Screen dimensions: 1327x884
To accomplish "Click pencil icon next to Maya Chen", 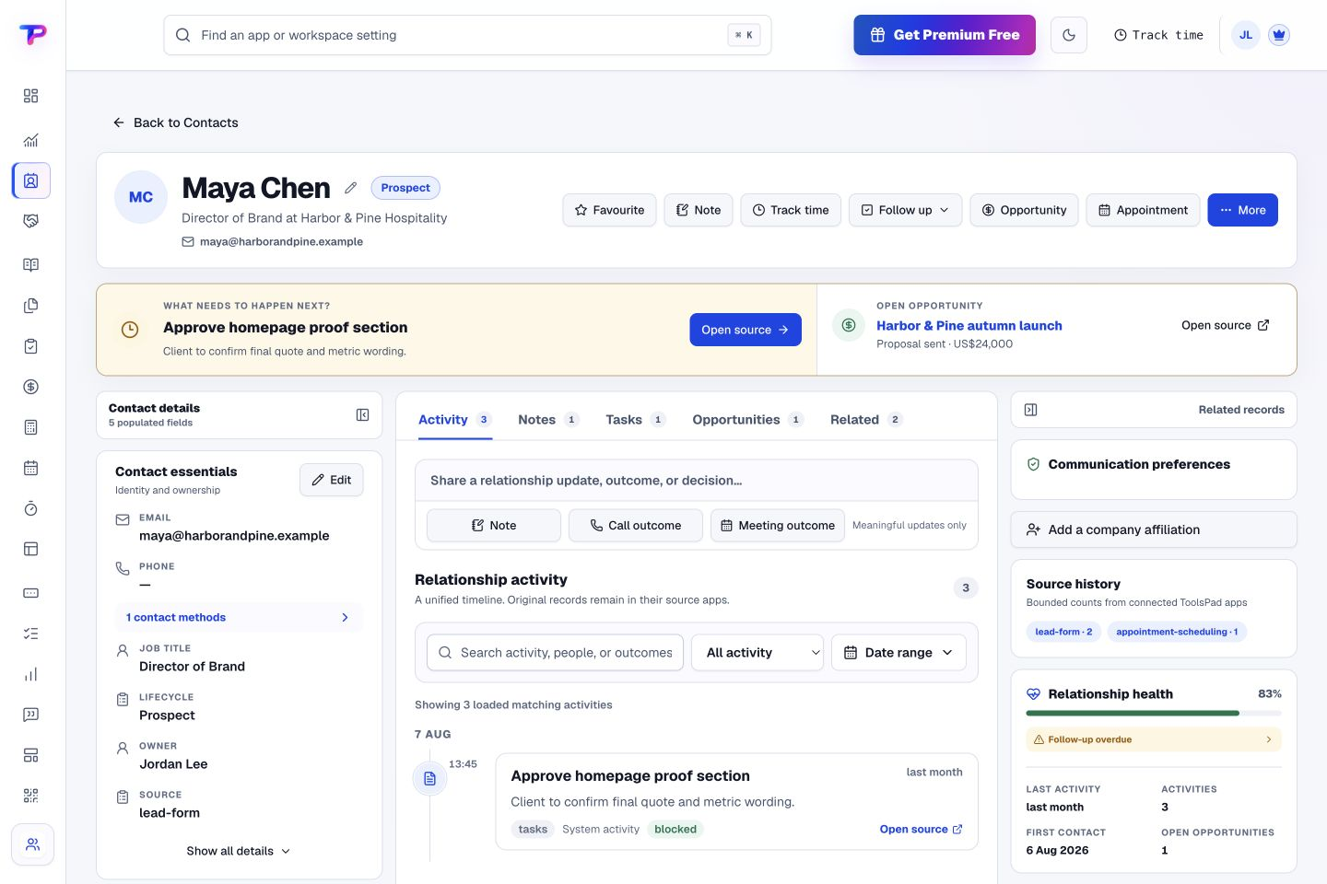I will point(350,188).
